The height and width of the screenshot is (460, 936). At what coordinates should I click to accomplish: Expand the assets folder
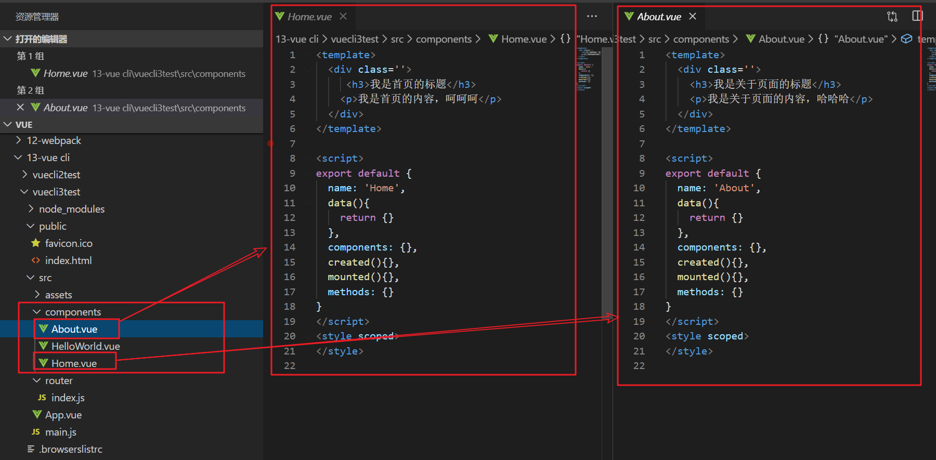click(37, 295)
